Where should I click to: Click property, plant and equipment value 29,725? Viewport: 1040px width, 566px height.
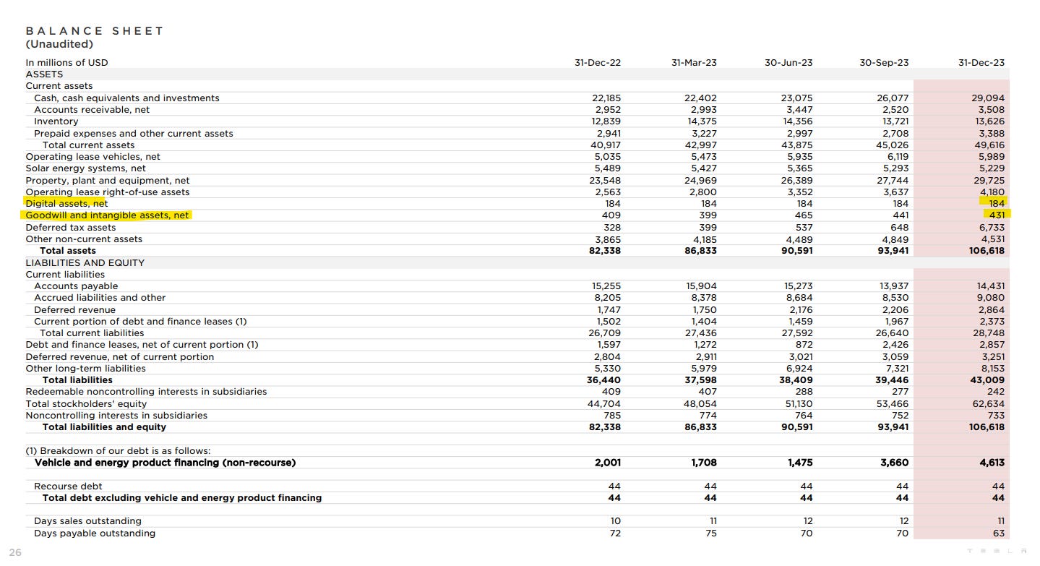tap(989, 181)
